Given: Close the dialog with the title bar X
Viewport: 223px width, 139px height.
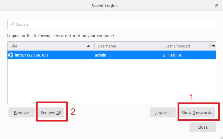Looking at the screenshot, I should point(216,5).
